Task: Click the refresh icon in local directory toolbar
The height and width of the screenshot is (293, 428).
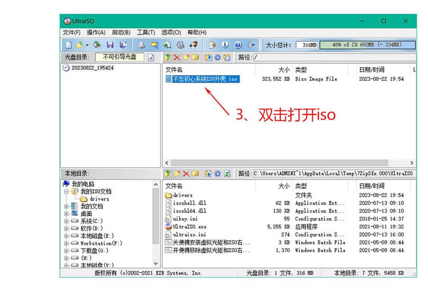Action: pos(227,173)
